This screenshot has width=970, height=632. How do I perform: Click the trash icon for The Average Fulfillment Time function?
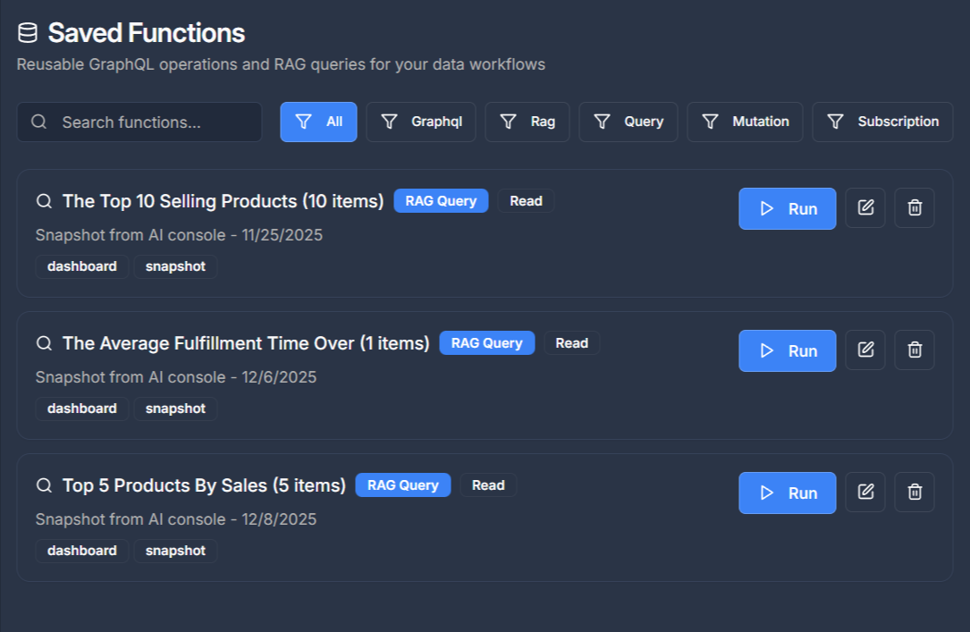coord(914,349)
